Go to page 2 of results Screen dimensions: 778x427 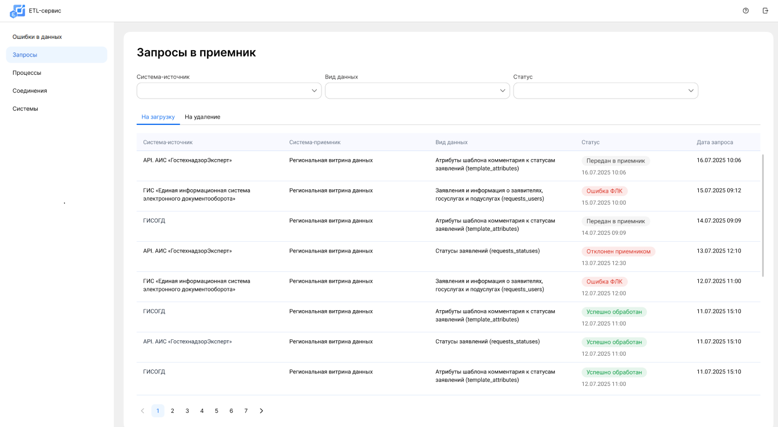click(x=172, y=410)
